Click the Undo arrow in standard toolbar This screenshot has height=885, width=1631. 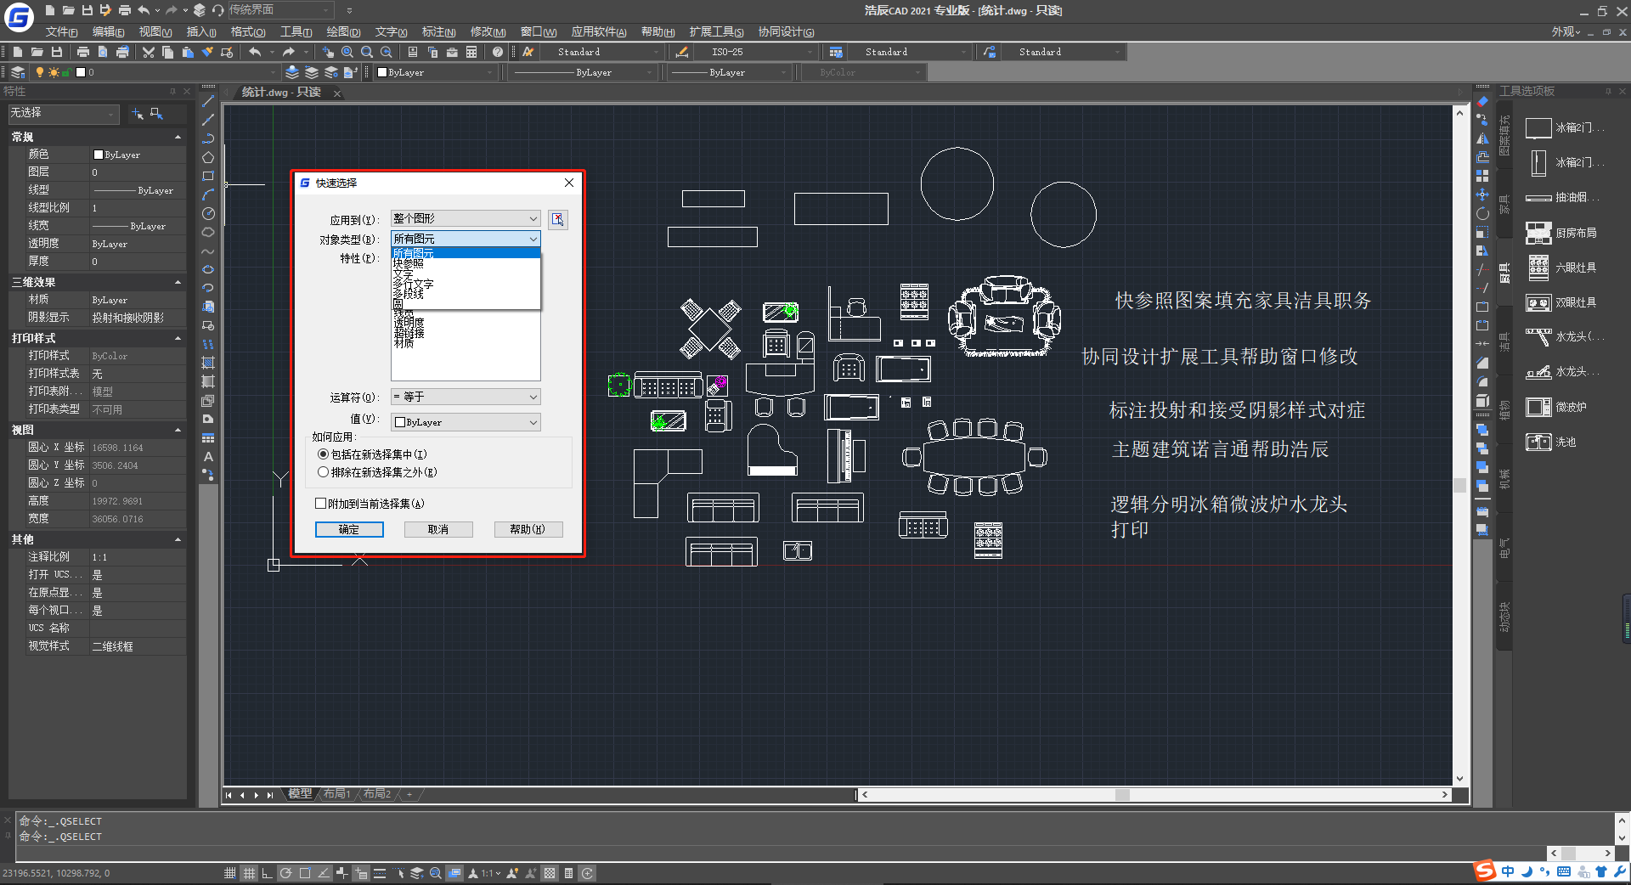point(255,52)
